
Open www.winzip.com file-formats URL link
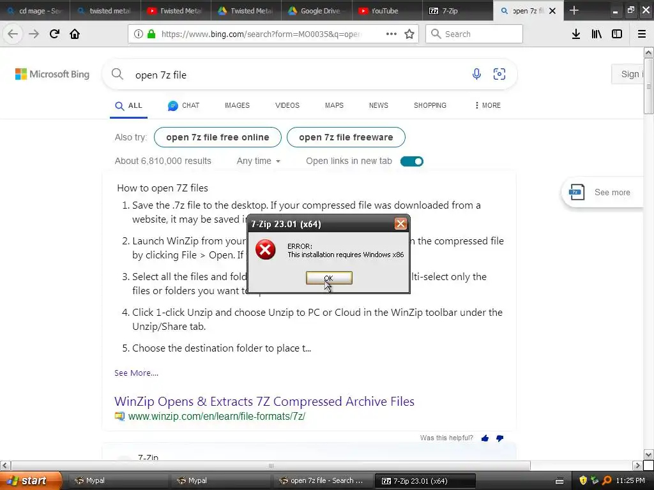217,416
